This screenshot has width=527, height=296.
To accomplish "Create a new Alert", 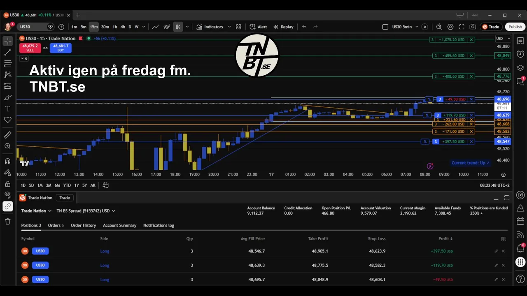I will [x=258, y=27].
